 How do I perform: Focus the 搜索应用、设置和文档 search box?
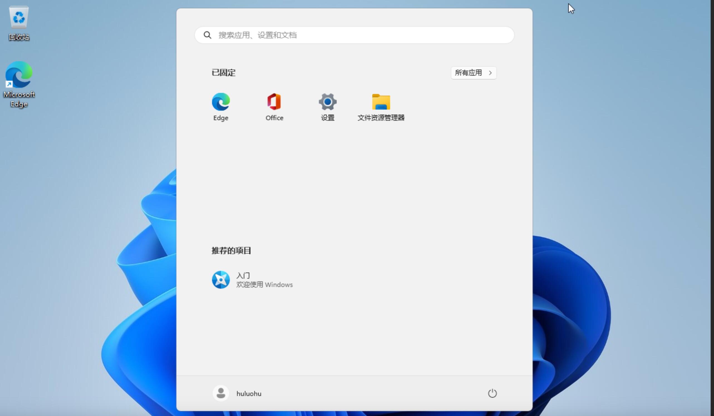[x=354, y=35]
